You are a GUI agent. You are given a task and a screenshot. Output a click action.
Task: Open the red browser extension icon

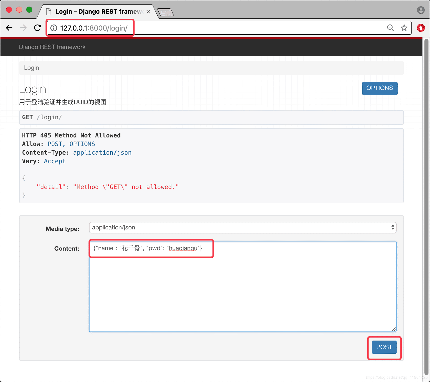pyautogui.click(x=421, y=28)
